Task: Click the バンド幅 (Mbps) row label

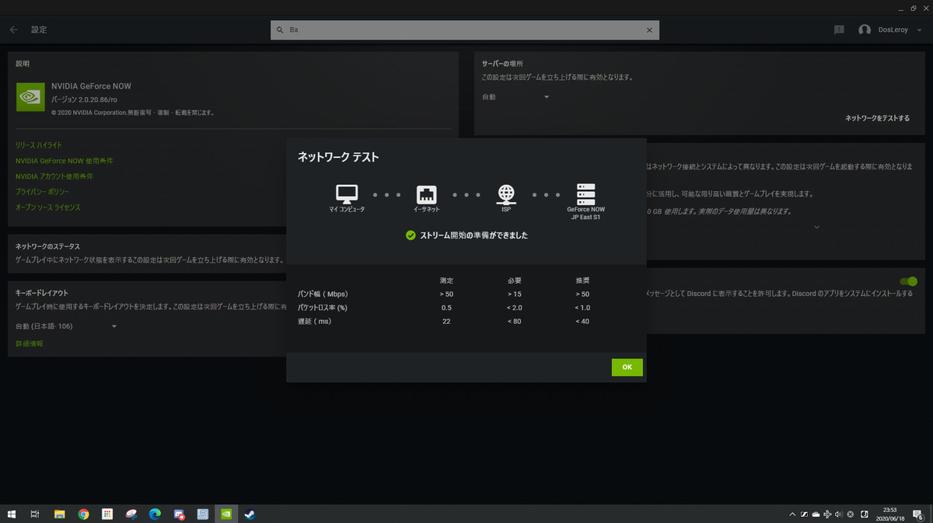Action: [323, 294]
